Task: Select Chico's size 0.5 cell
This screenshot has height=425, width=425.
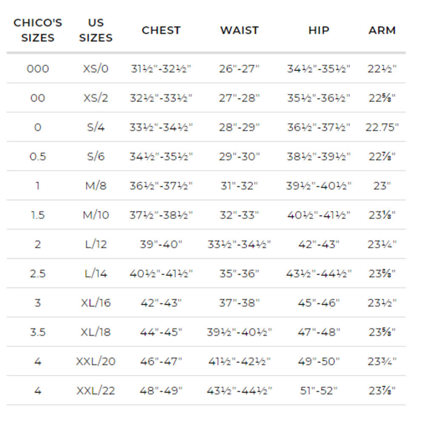Action: (x=38, y=157)
